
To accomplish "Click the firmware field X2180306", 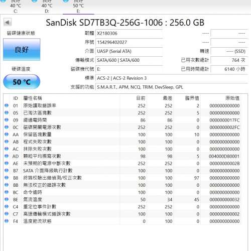I will click(129, 33).
